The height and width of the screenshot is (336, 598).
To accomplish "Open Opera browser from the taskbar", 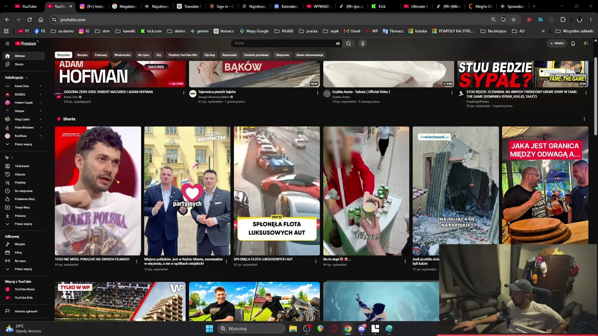I will (x=334, y=329).
